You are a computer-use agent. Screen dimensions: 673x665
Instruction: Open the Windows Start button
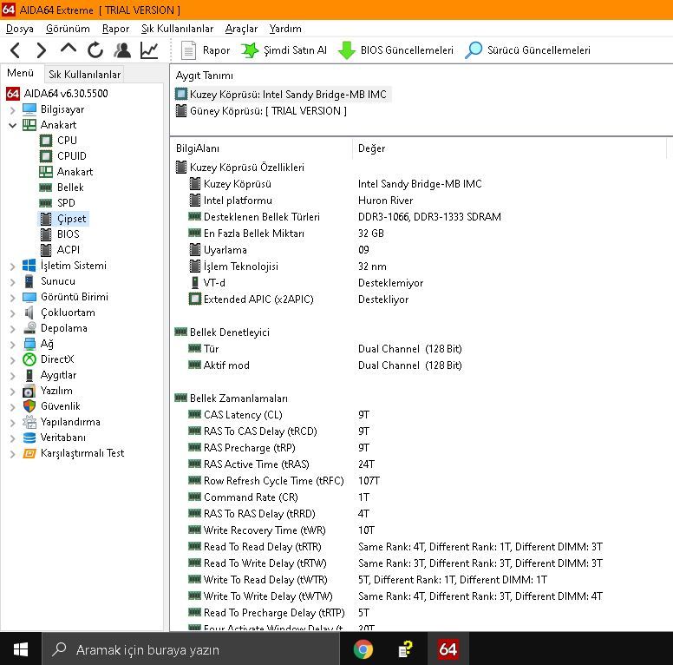point(21,649)
